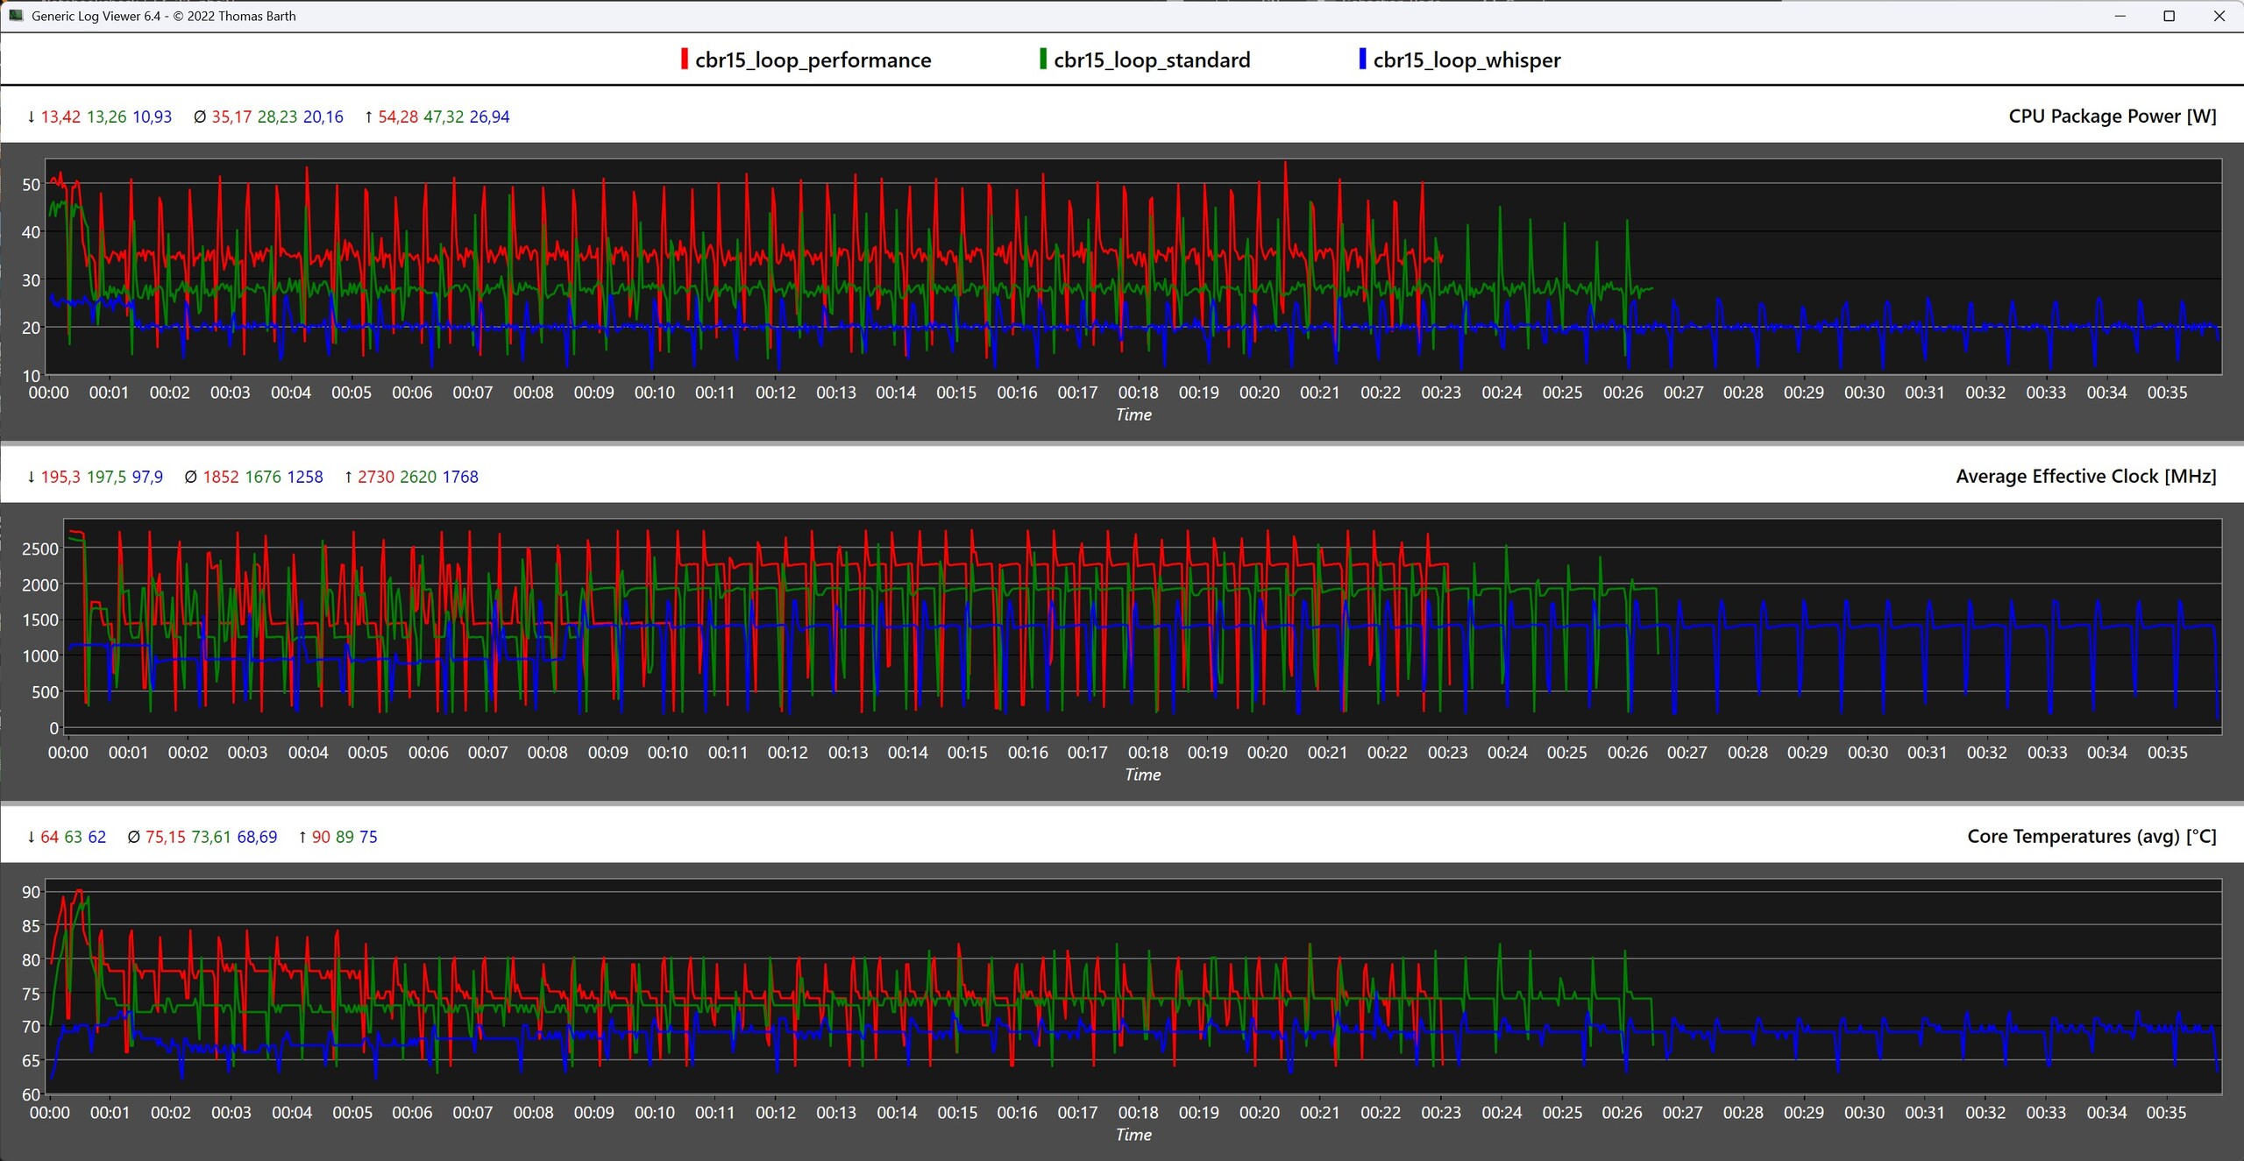Click the Core Temperatures (avg) [°C] title
Image resolution: width=2244 pixels, height=1161 pixels.
(2091, 837)
